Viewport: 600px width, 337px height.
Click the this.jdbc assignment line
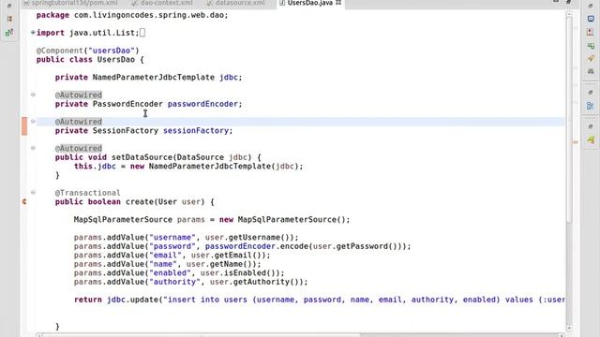coord(188,167)
